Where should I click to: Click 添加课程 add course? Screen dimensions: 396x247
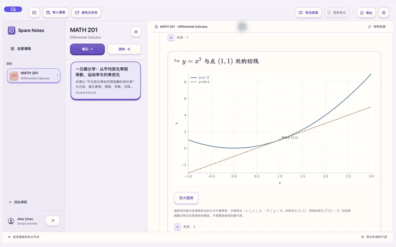pos(18,202)
